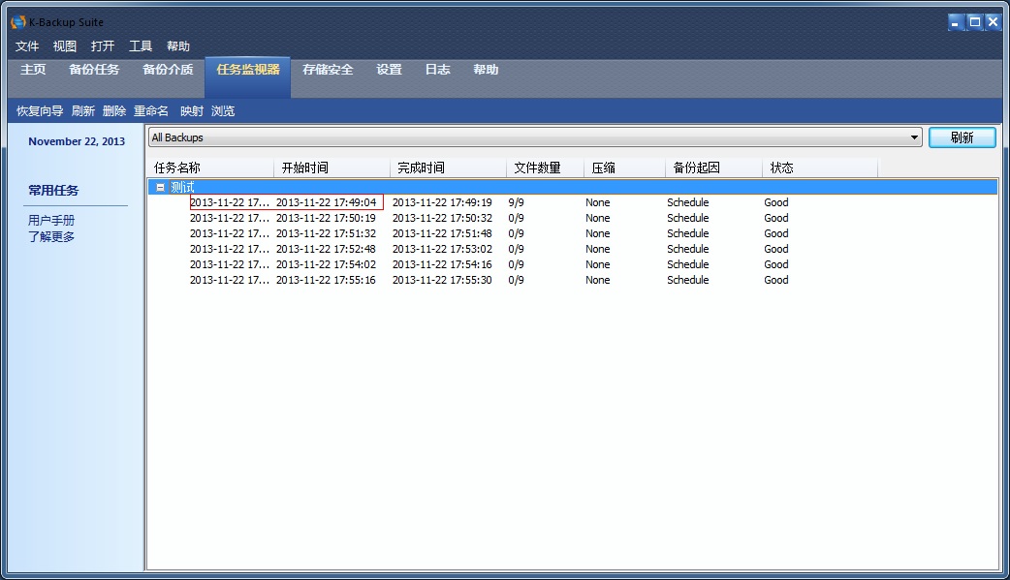This screenshot has height=580, width=1010.
Task: Sort by 任务名称 column header
Action: click(x=210, y=168)
